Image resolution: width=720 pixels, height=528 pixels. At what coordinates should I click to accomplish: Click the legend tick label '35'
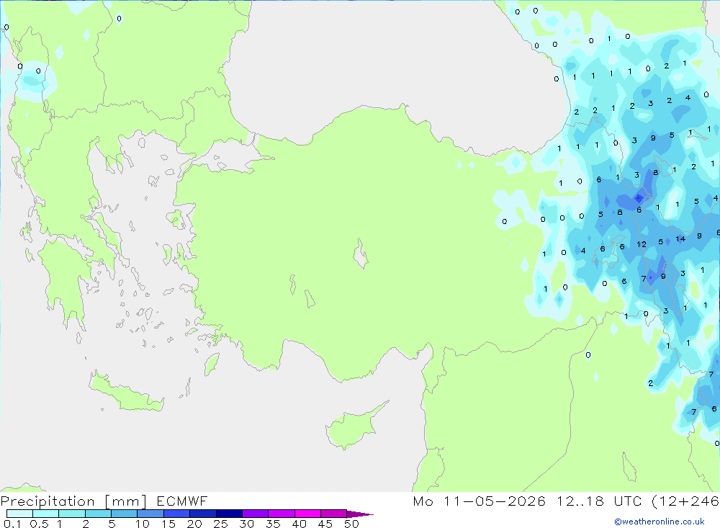click(273, 524)
